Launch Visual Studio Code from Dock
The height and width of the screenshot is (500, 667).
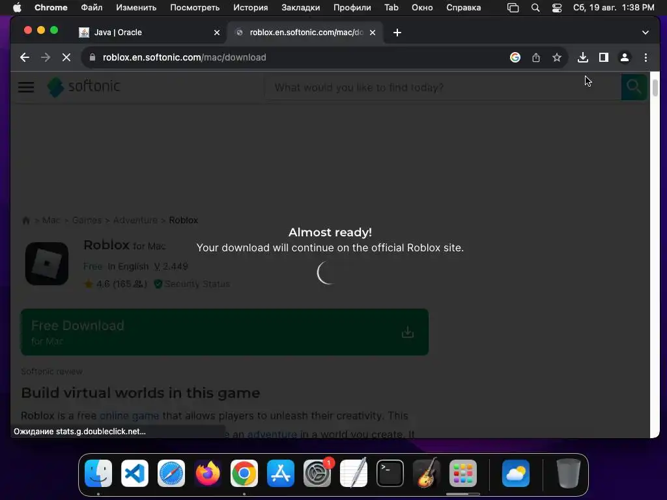tap(135, 473)
